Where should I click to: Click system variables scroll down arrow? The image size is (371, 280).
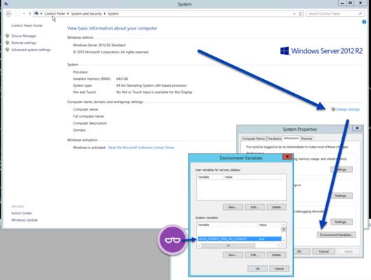click(x=283, y=241)
